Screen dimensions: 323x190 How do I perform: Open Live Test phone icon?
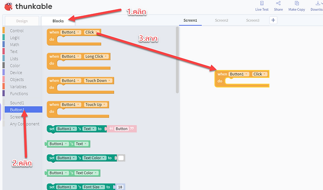(262, 3)
